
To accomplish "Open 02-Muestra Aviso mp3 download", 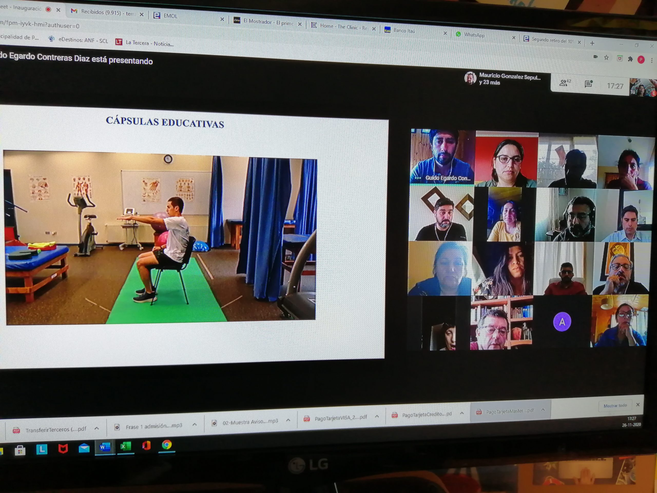I will pyautogui.click(x=245, y=422).
